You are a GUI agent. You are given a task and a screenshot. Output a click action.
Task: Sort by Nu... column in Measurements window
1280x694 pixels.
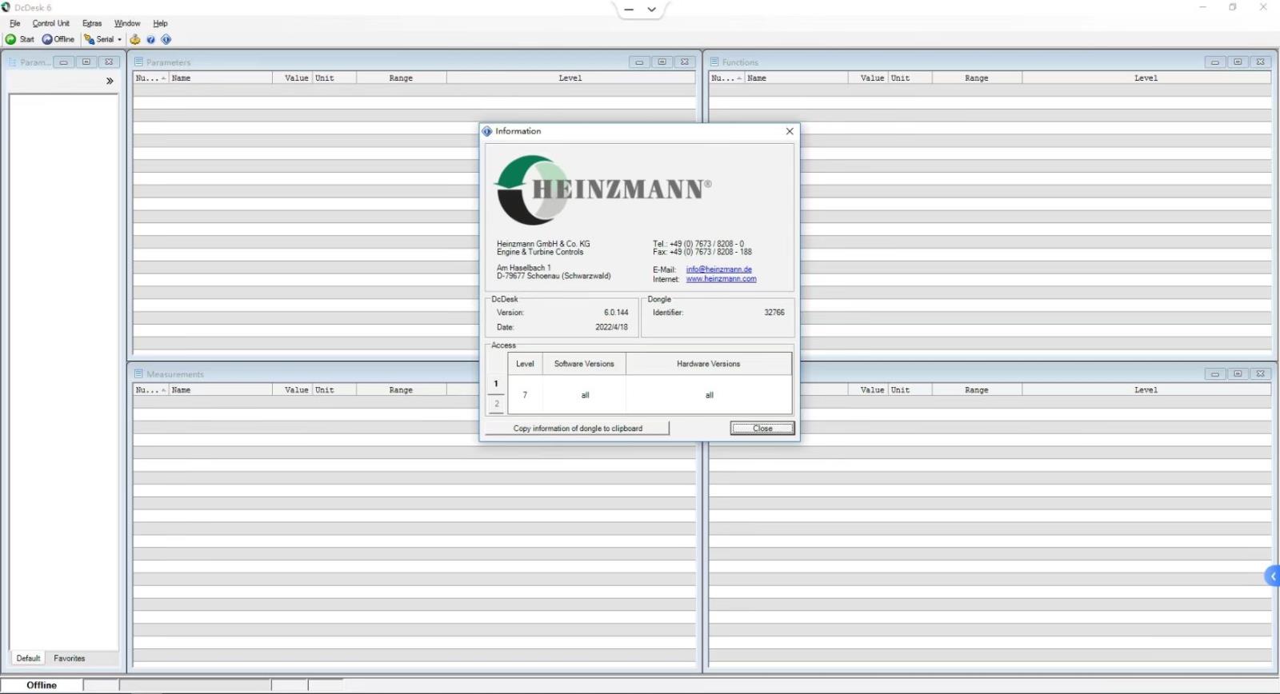[150, 390]
